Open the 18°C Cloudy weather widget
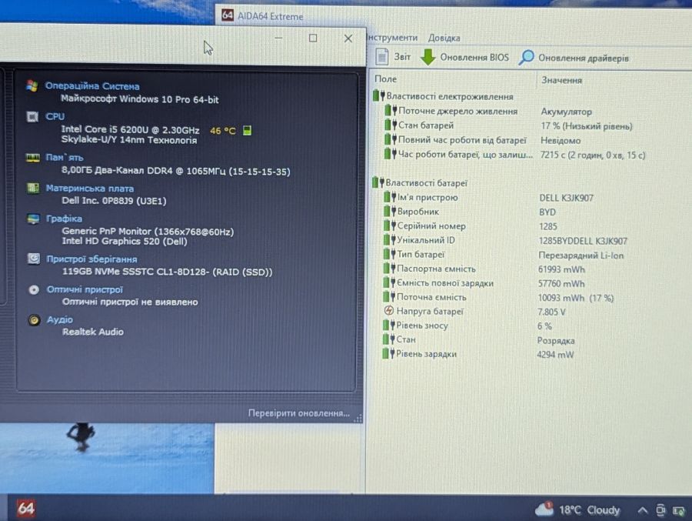The image size is (692, 521). point(577,509)
